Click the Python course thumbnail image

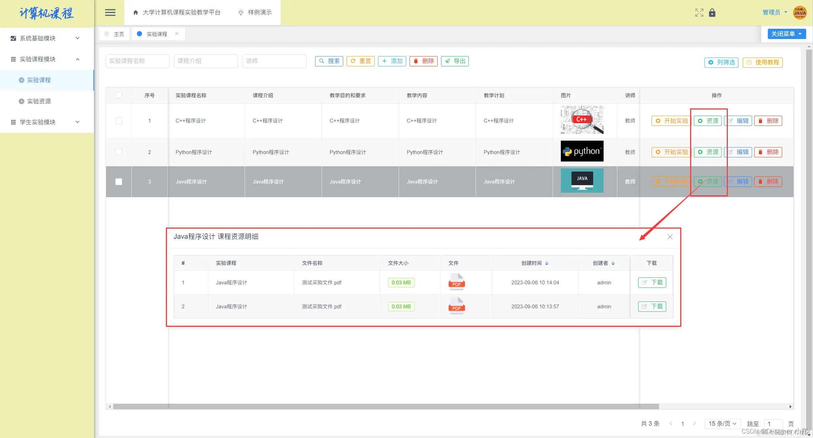coord(582,151)
